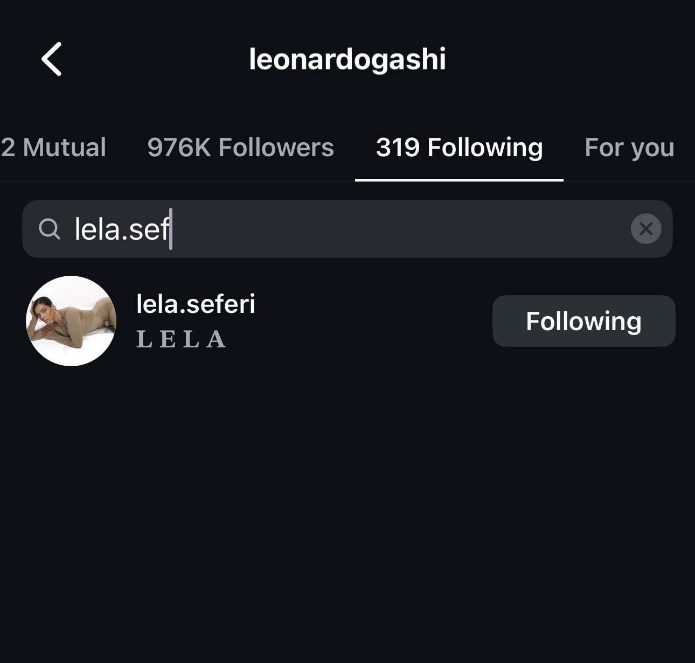Return to leonardogashi's profile via back chevron
The width and height of the screenshot is (695, 663).
(x=52, y=59)
